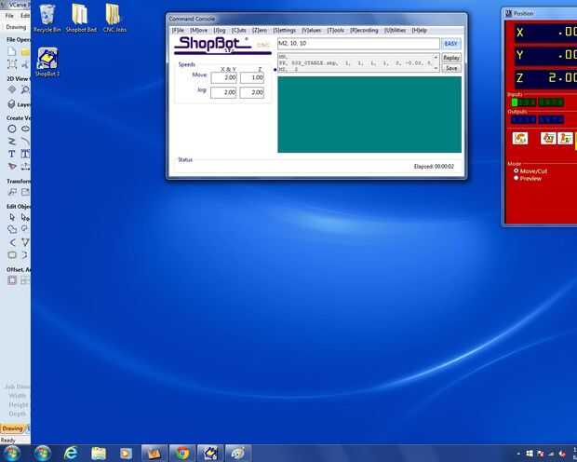Click VCarve's Move/Transform objects icon
Screen dimensions: 577x462
click(x=12, y=192)
